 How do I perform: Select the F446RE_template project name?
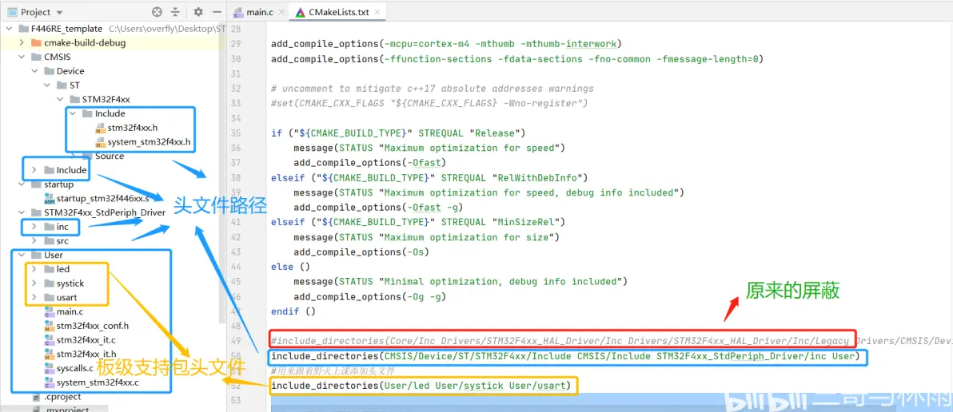pyautogui.click(x=67, y=29)
